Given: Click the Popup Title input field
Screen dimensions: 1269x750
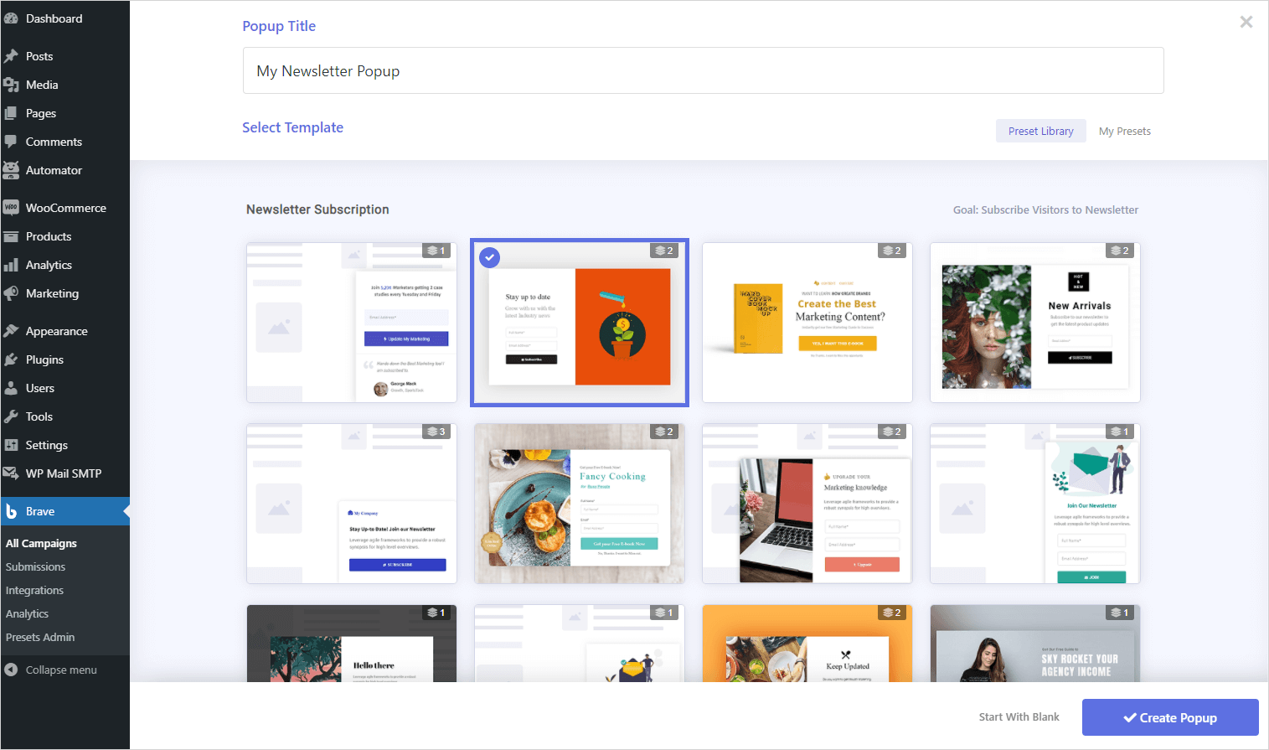Looking at the screenshot, I should pyautogui.click(x=703, y=70).
